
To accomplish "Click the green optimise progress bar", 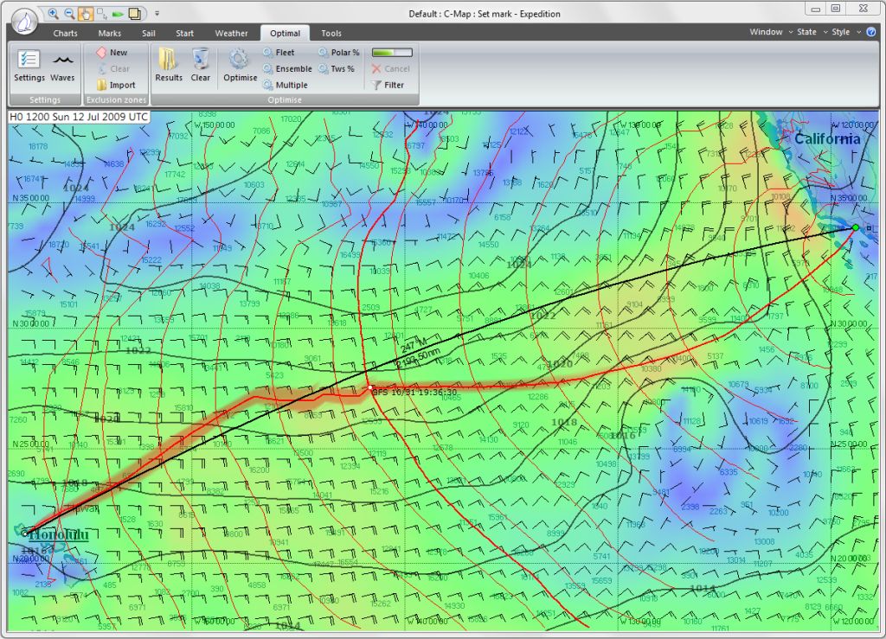I will pyautogui.click(x=392, y=53).
